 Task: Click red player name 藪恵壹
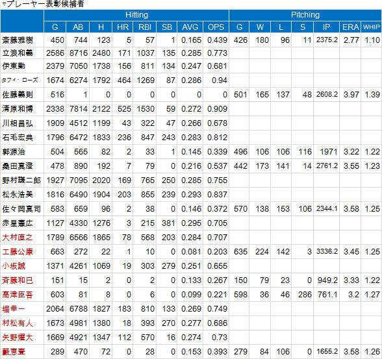14,352
